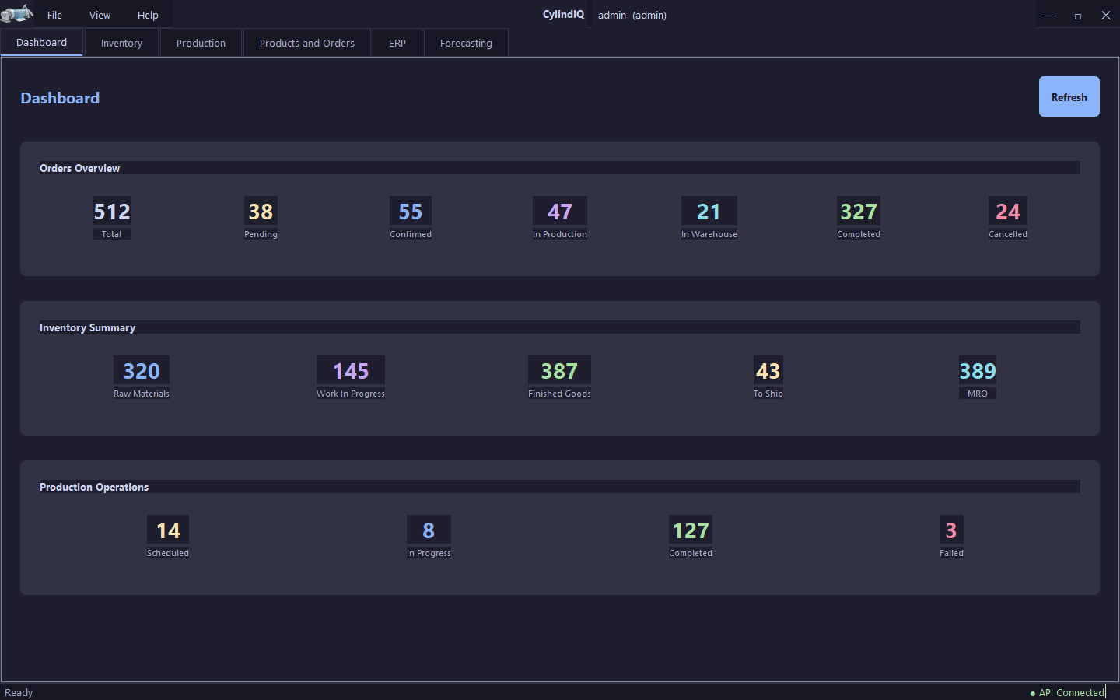Click the Raw Materials label
Image resolution: width=1120 pixels, height=700 pixels.
point(142,394)
